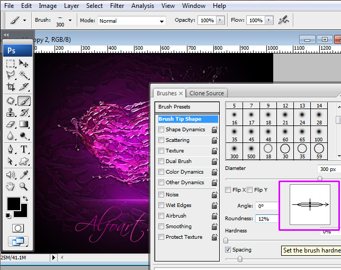Viewport: 341px width, 270px height.
Task: Select the Horizontal Type tool
Action: point(24,149)
